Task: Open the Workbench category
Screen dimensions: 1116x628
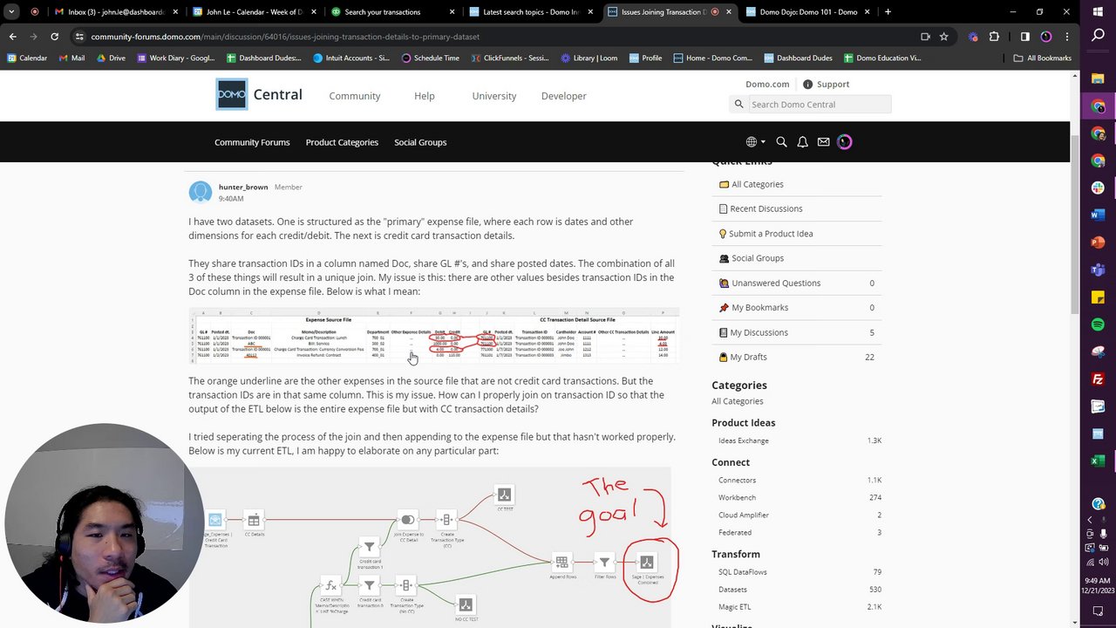Action: (737, 497)
